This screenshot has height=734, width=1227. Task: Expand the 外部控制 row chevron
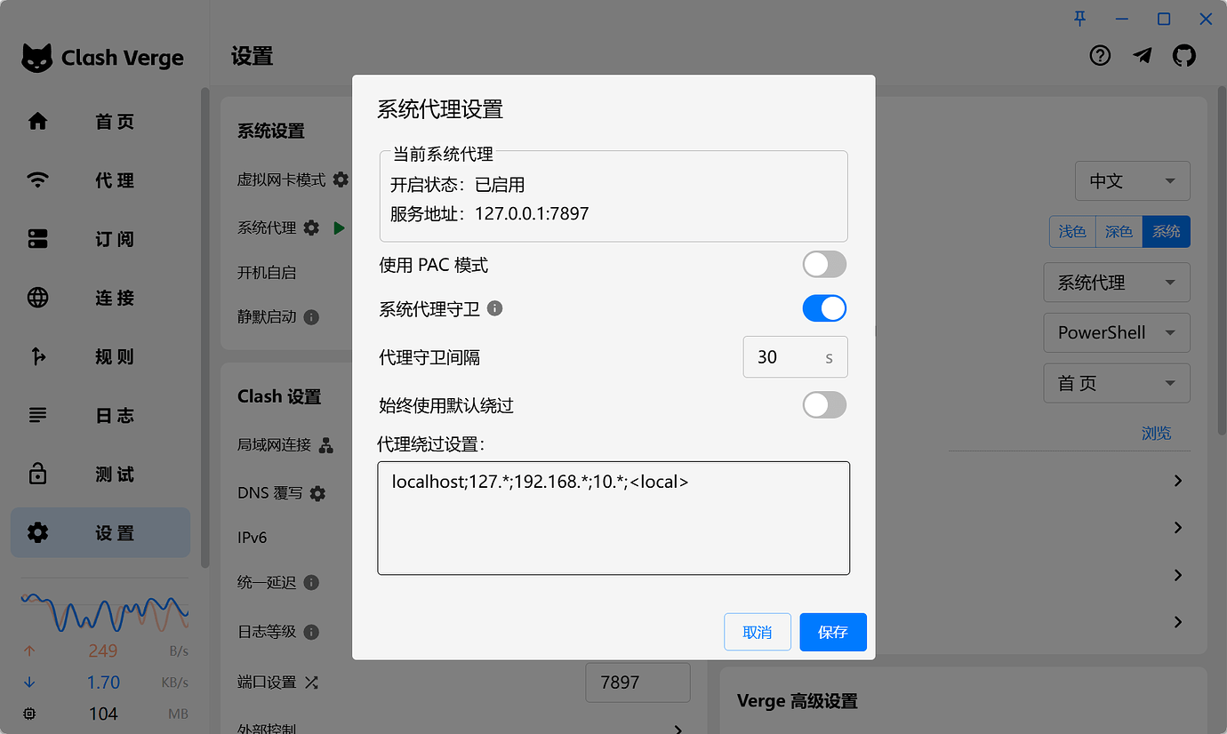tap(678, 729)
